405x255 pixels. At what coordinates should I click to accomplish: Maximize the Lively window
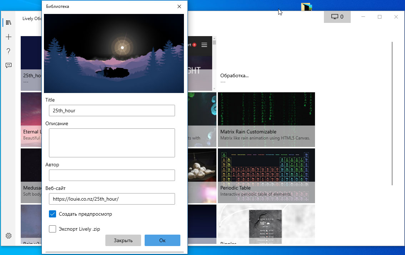coord(379,17)
